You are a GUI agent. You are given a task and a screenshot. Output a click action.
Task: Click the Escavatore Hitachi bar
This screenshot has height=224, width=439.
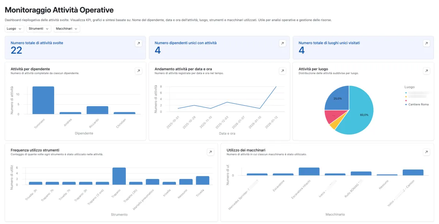(x=309, y=172)
